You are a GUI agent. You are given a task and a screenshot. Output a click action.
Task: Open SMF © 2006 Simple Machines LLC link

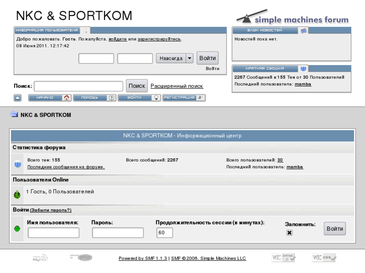click(x=208, y=258)
